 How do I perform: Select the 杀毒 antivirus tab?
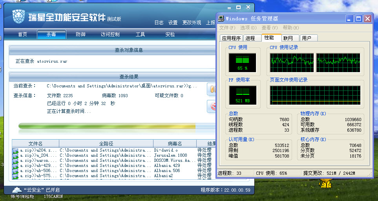51,34
